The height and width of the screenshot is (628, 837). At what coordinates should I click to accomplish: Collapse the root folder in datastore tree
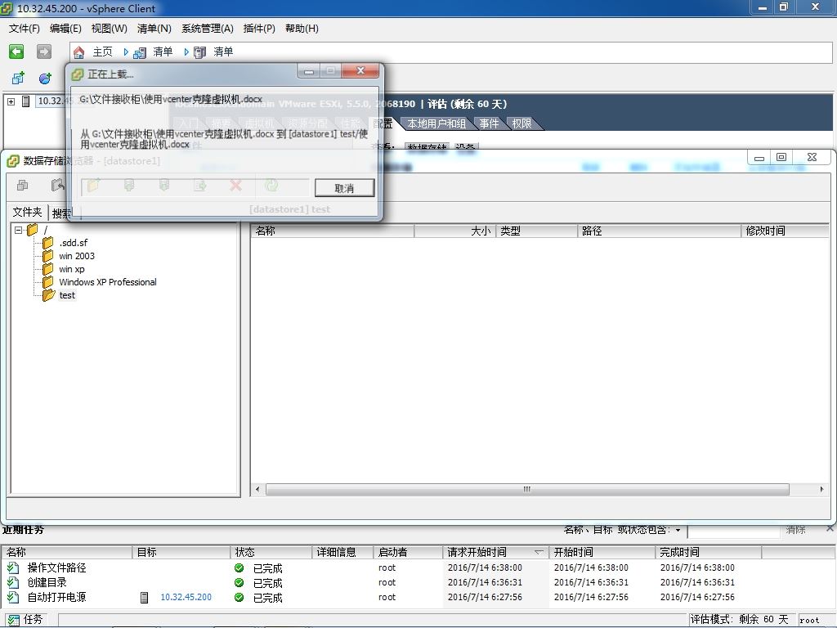[19, 230]
